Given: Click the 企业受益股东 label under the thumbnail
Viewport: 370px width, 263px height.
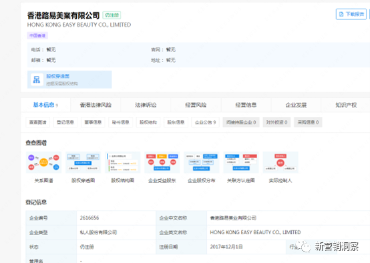Looking at the screenshot, I should pyautogui.click(x=162, y=181).
